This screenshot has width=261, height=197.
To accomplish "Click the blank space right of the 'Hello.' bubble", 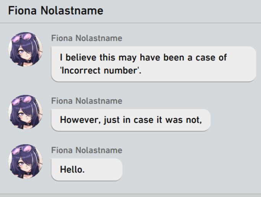I will pyautogui.click(x=191, y=169).
